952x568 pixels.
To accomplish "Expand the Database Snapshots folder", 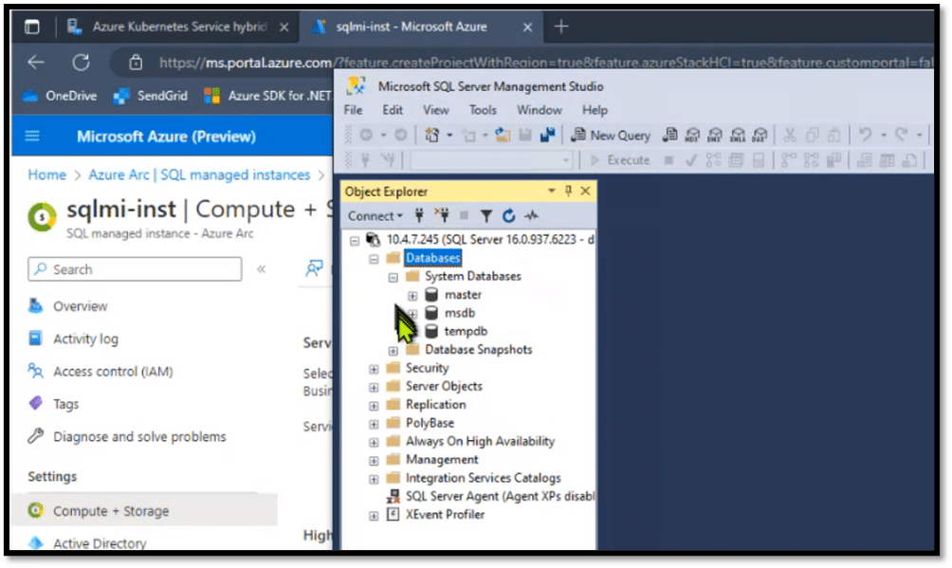I will [x=393, y=351].
